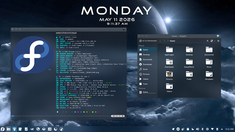Open the notifications bell in system tray

173,129
